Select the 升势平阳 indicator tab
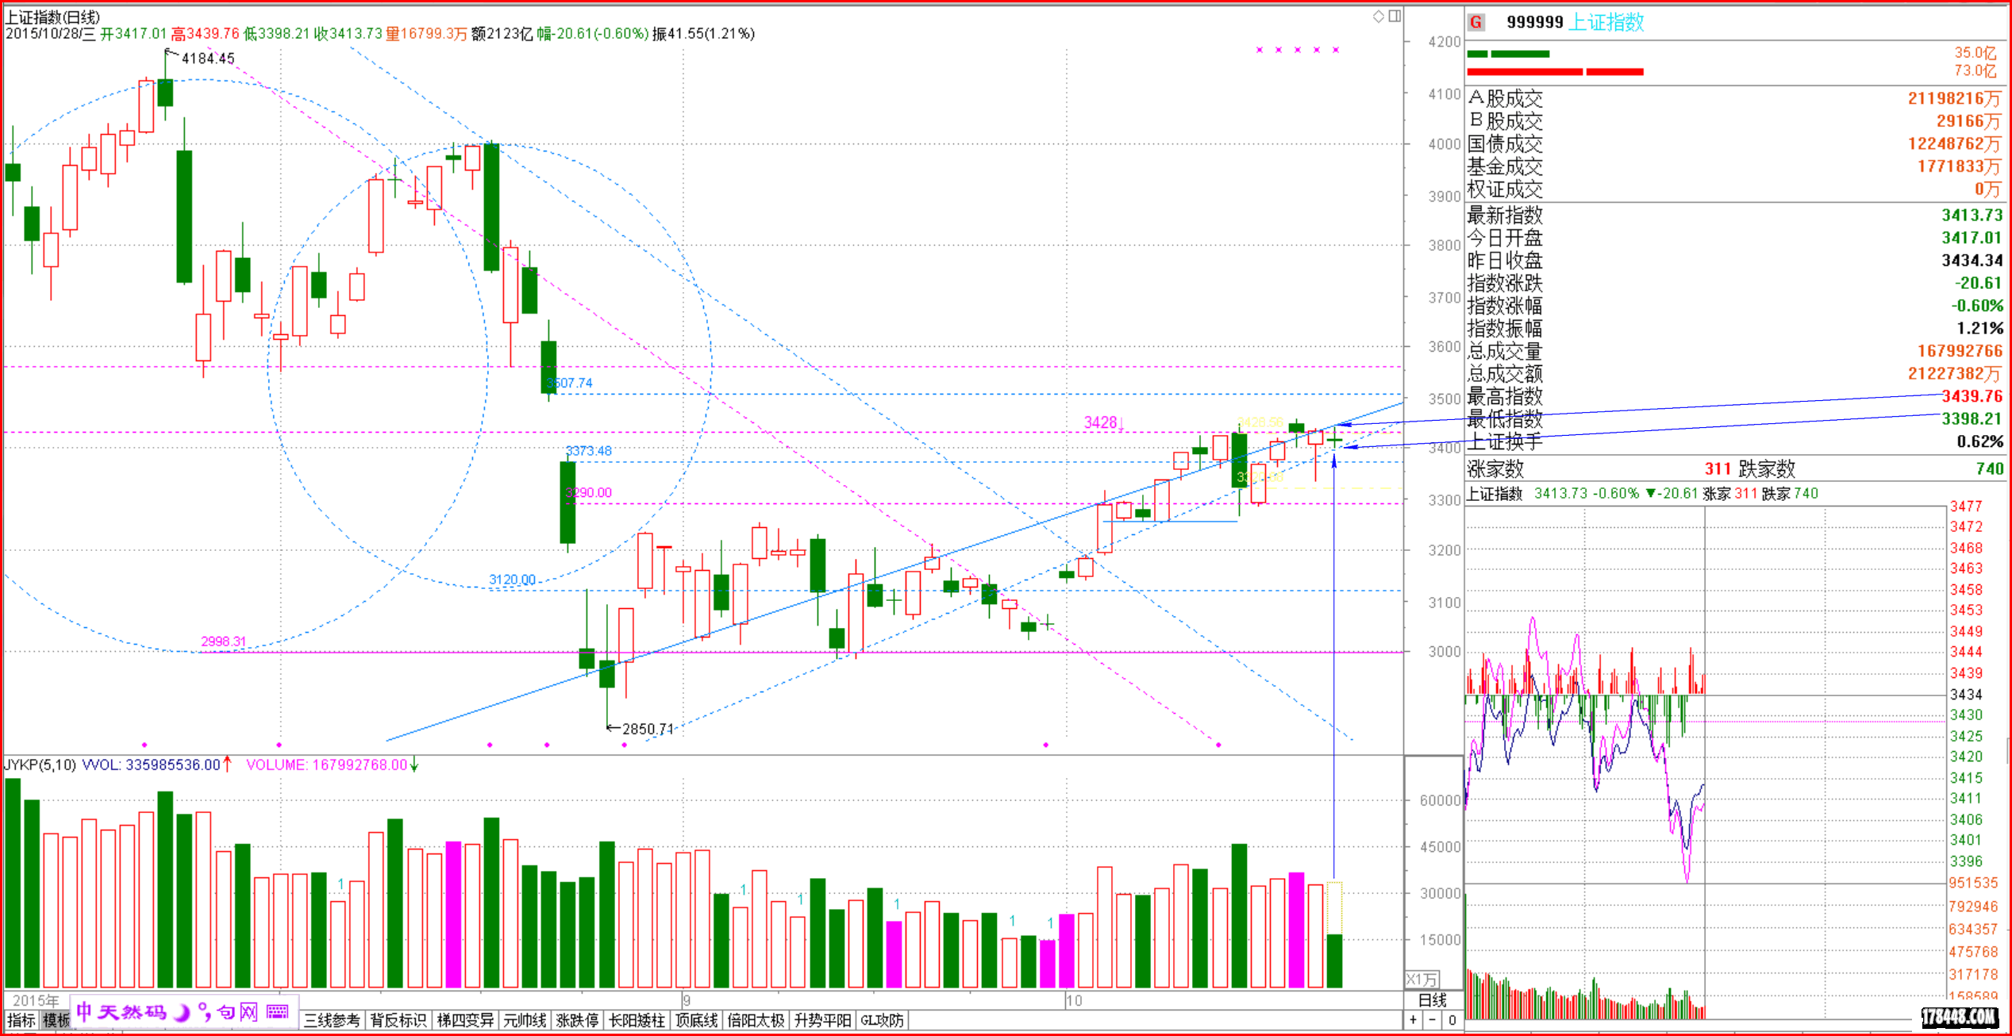 pos(822,1021)
